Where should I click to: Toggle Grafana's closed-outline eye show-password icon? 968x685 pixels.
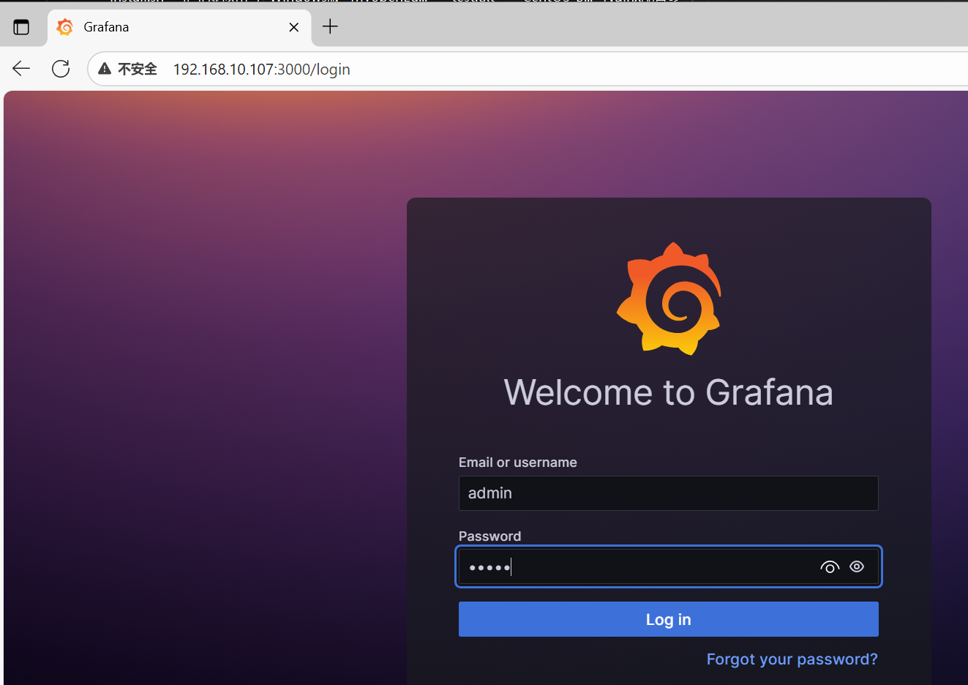click(857, 566)
